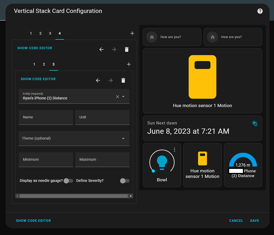Open the Theme (optional) dropdown
Viewport: 274px width, 235px height.
[74, 138]
